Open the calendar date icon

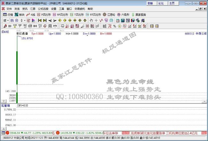point(118,20)
